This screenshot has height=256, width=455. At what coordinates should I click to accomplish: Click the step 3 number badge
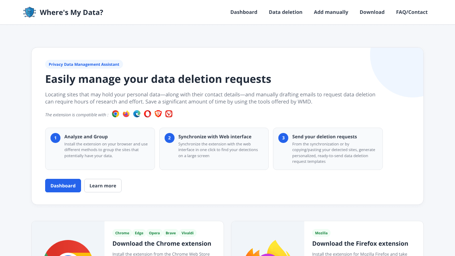[283, 138]
